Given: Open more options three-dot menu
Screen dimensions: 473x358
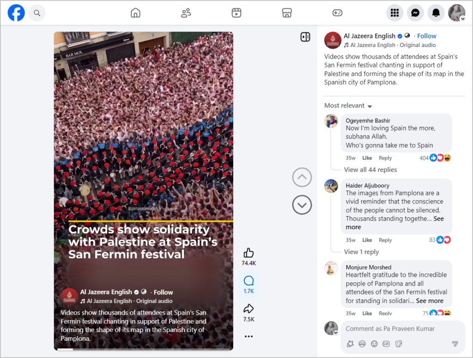Looking at the screenshot, I should coord(249,336).
